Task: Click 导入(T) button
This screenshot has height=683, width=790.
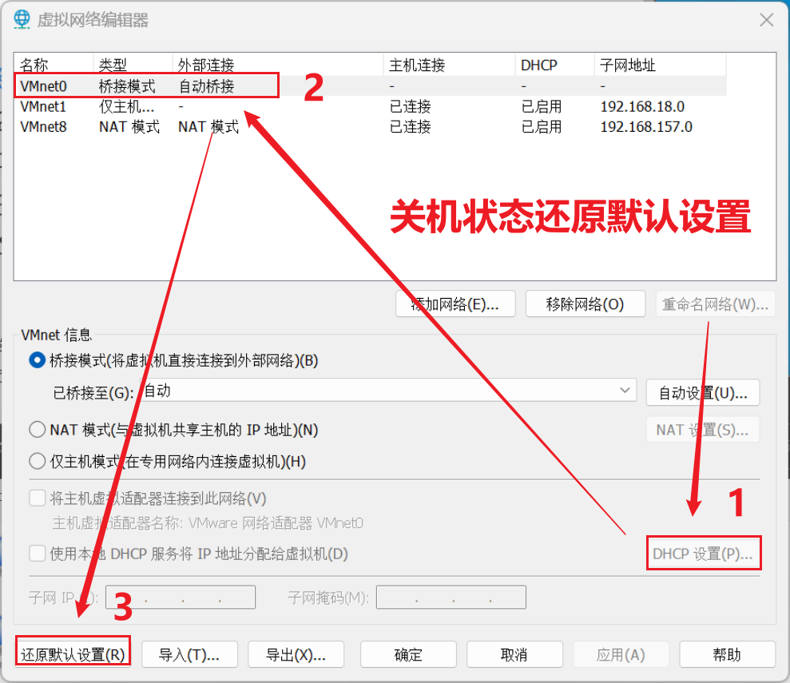Action: (189, 654)
